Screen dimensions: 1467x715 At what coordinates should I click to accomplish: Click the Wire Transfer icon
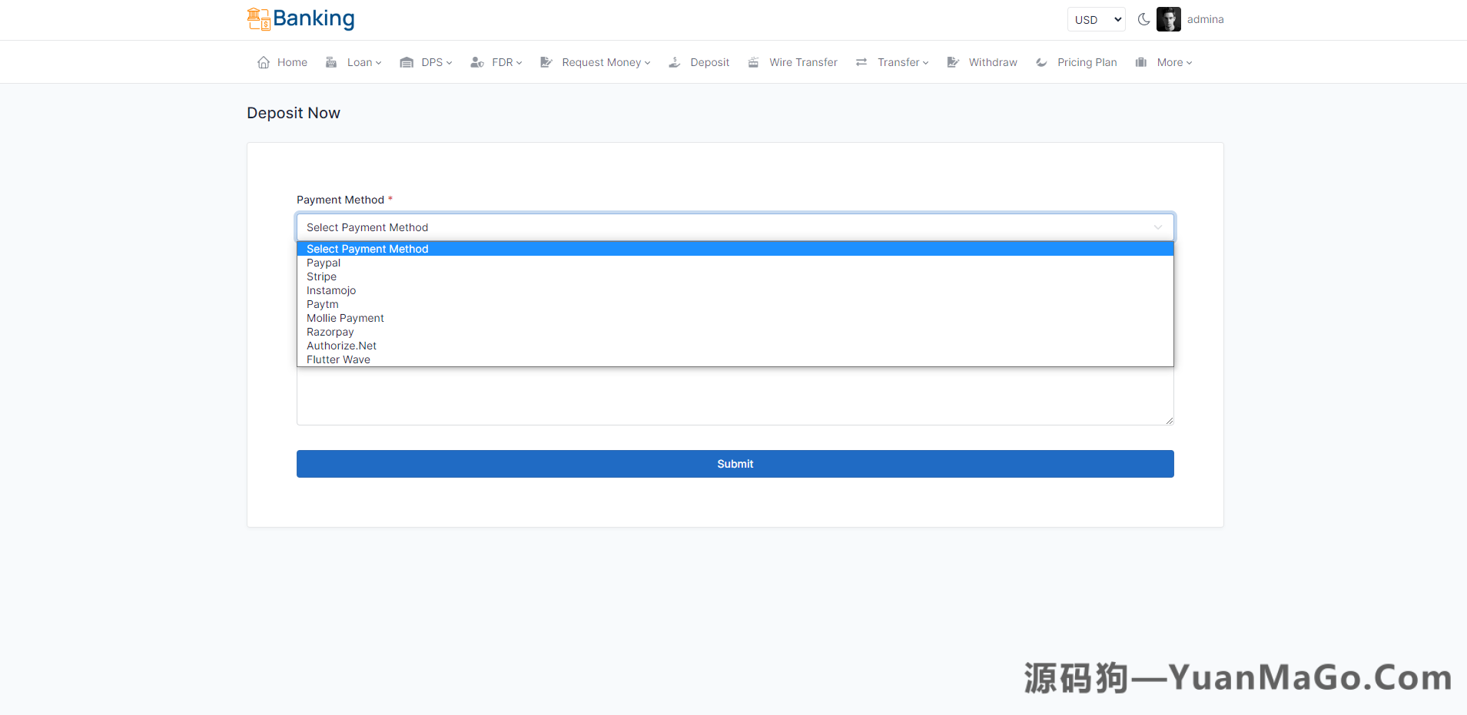point(753,62)
